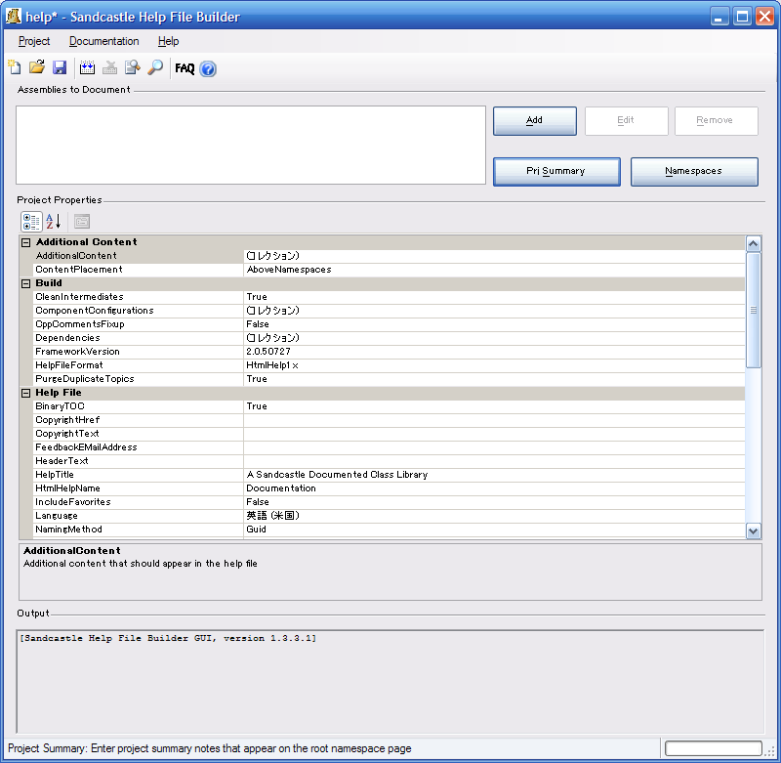Select the CppCommentsFixup property
Image resolution: width=781 pixels, height=763 pixels.
[138, 324]
